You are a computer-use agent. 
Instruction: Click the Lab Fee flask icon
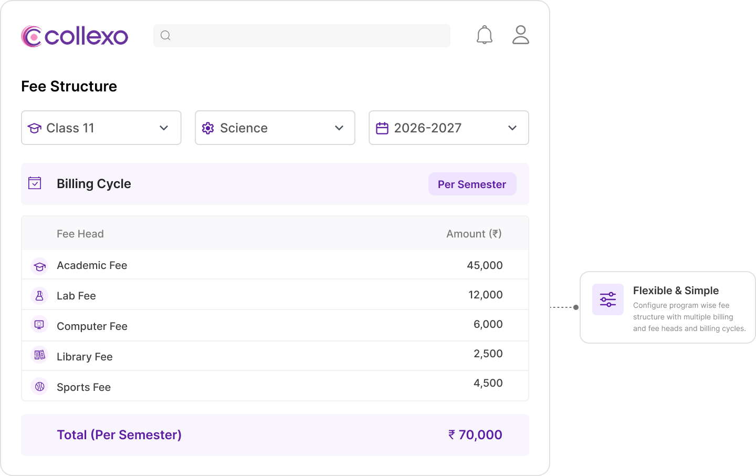pyautogui.click(x=39, y=296)
